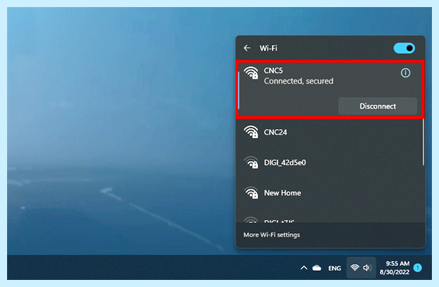Click the DIGI_42d5e0 signal icon
The image size is (439, 287).
point(251,162)
